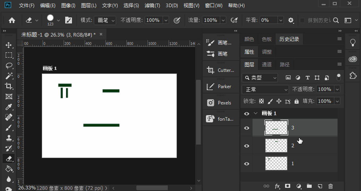
Task: Switch to the 历史记录 tab
Action: coord(289,39)
